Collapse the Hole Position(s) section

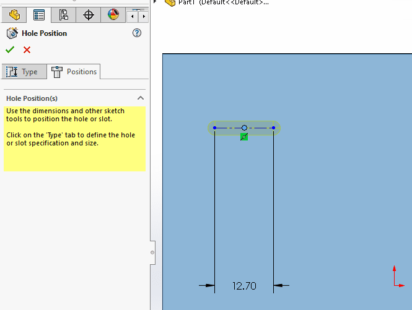click(140, 98)
